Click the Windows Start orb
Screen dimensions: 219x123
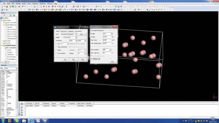(x=3, y=121)
